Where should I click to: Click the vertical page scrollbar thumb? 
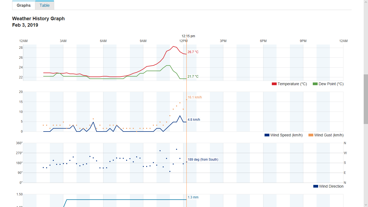[366, 99]
